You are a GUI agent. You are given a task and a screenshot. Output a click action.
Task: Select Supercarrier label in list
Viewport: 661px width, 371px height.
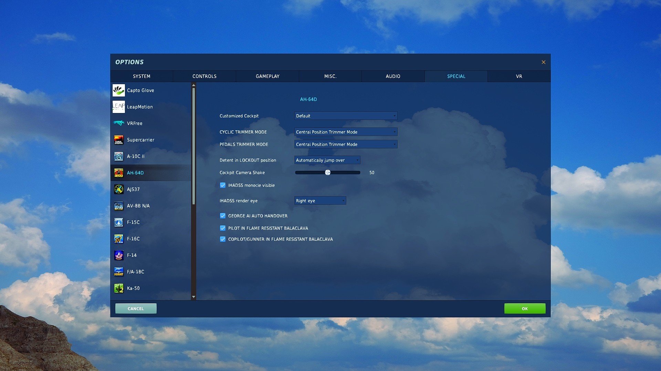[x=140, y=140]
